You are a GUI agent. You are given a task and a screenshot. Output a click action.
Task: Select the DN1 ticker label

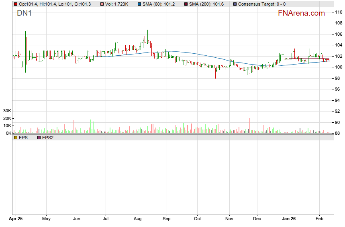[x=24, y=13]
